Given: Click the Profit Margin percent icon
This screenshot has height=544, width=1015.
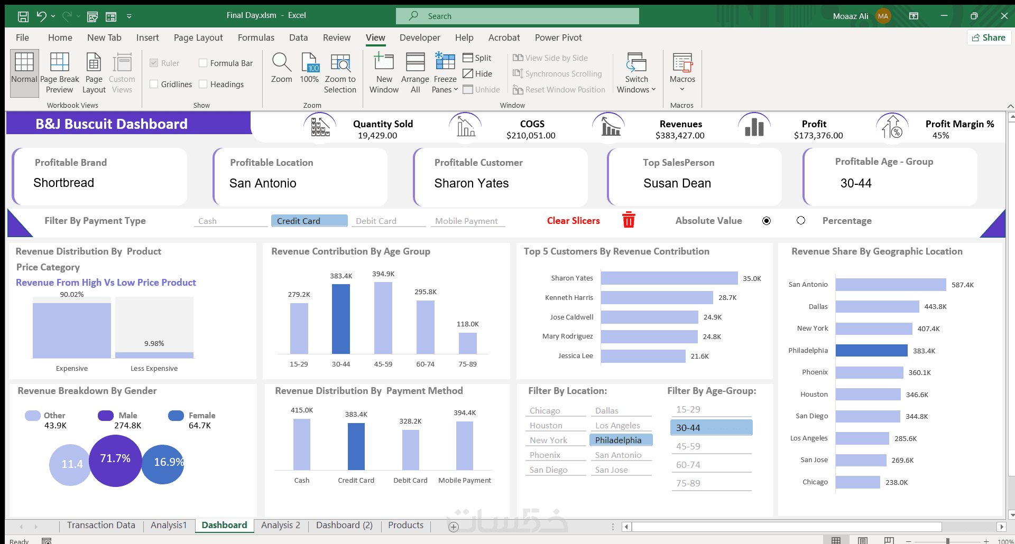Looking at the screenshot, I should click(892, 127).
